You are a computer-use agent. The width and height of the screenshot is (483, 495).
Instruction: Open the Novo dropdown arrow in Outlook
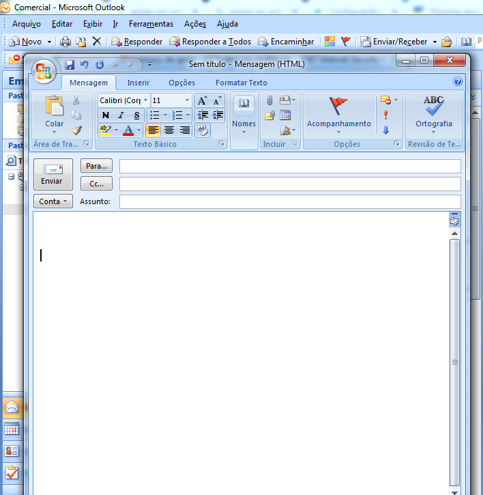click(50, 42)
